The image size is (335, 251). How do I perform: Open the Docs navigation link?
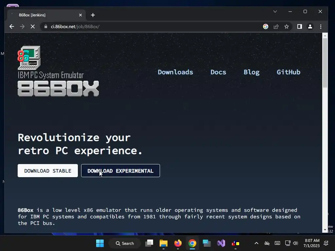pos(218,72)
